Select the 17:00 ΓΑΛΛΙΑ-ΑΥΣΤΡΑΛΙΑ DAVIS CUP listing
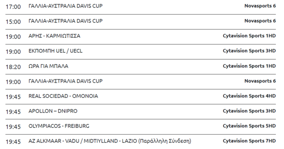Viewport: 284px width, 149px height. [x=65, y=6]
